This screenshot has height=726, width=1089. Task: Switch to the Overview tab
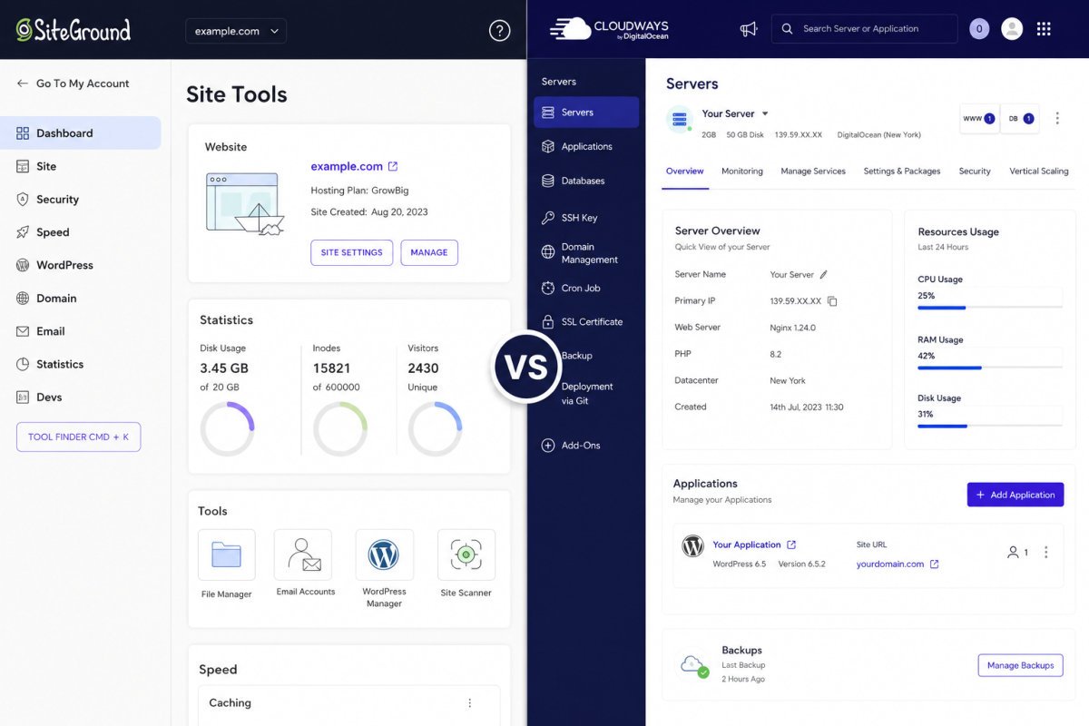tap(685, 171)
